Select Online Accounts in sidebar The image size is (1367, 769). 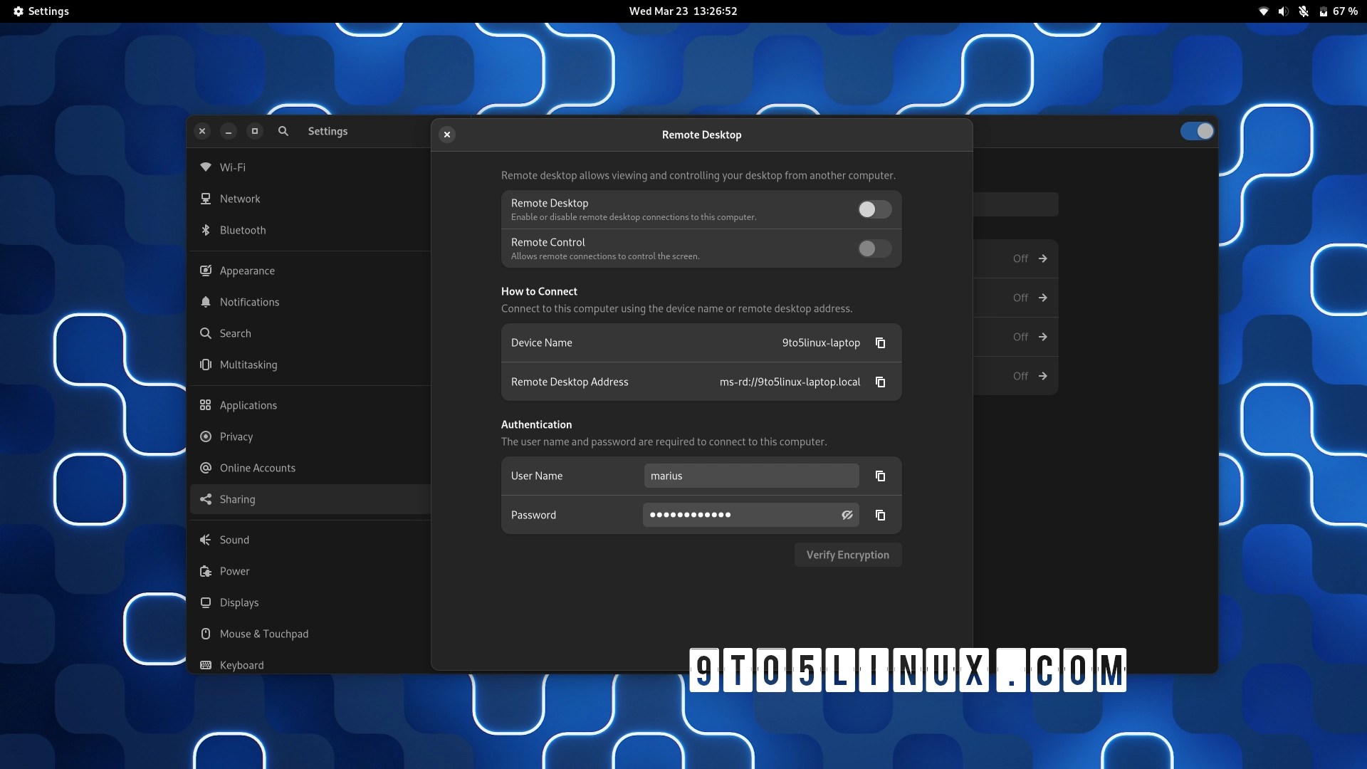click(257, 468)
